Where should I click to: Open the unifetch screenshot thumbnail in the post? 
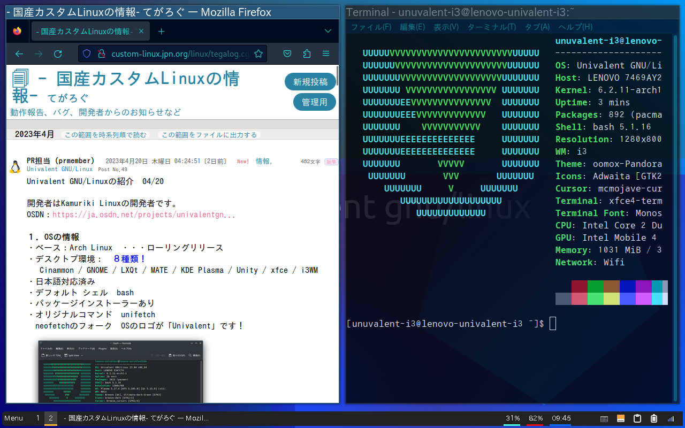coord(121,371)
